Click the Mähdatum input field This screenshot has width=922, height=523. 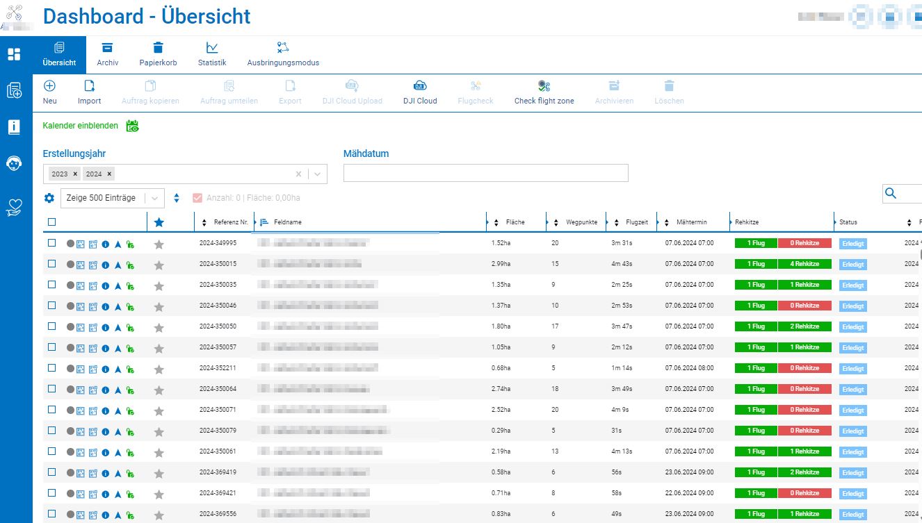485,173
